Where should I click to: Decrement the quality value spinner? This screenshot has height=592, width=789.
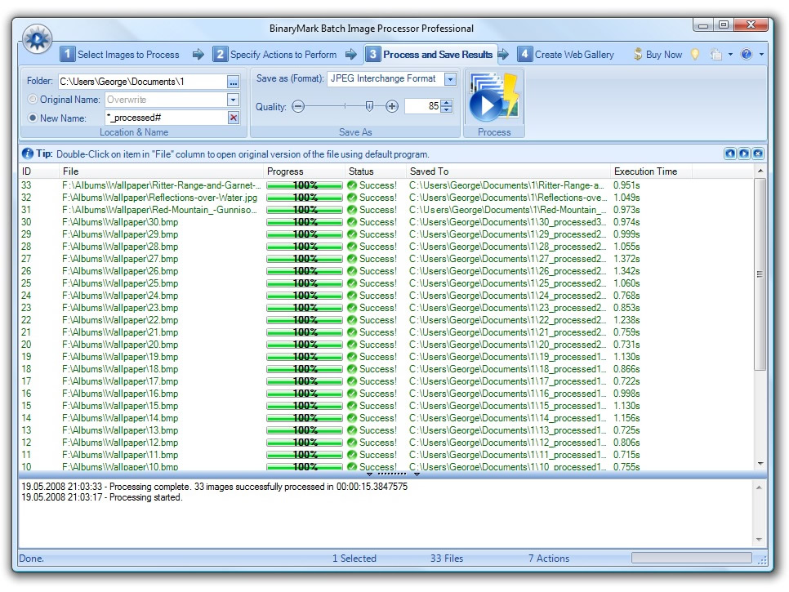pyautogui.click(x=446, y=109)
